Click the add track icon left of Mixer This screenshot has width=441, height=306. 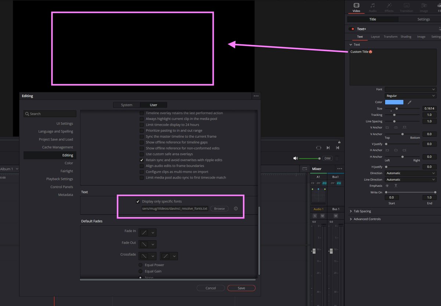point(305,169)
